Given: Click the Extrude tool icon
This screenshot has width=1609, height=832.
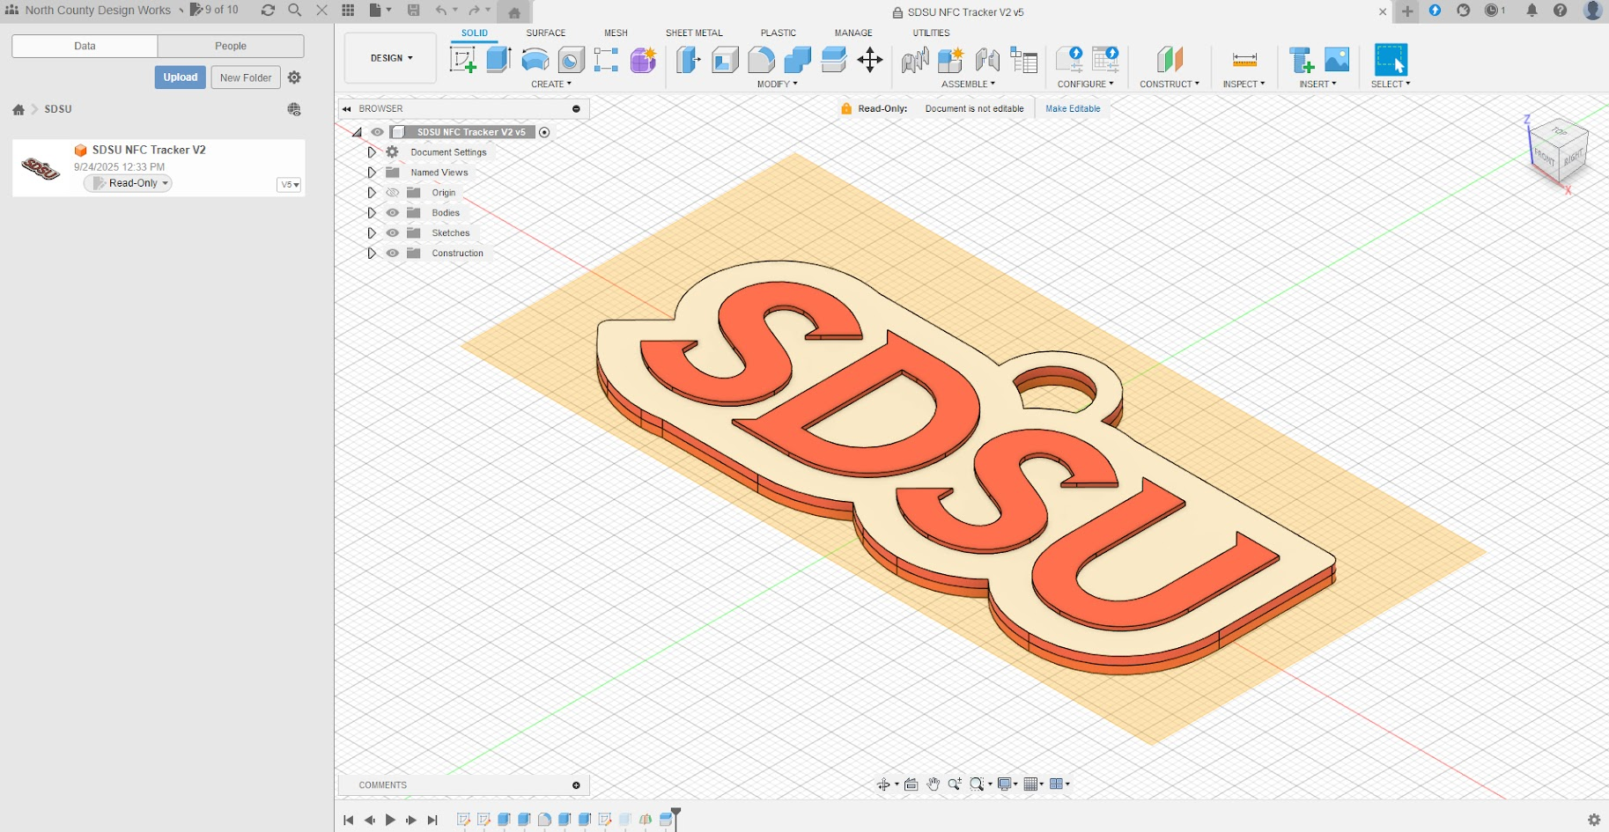Looking at the screenshot, I should pos(498,60).
